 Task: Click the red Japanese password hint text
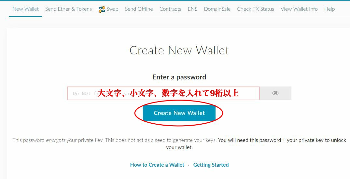click(x=169, y=93)
